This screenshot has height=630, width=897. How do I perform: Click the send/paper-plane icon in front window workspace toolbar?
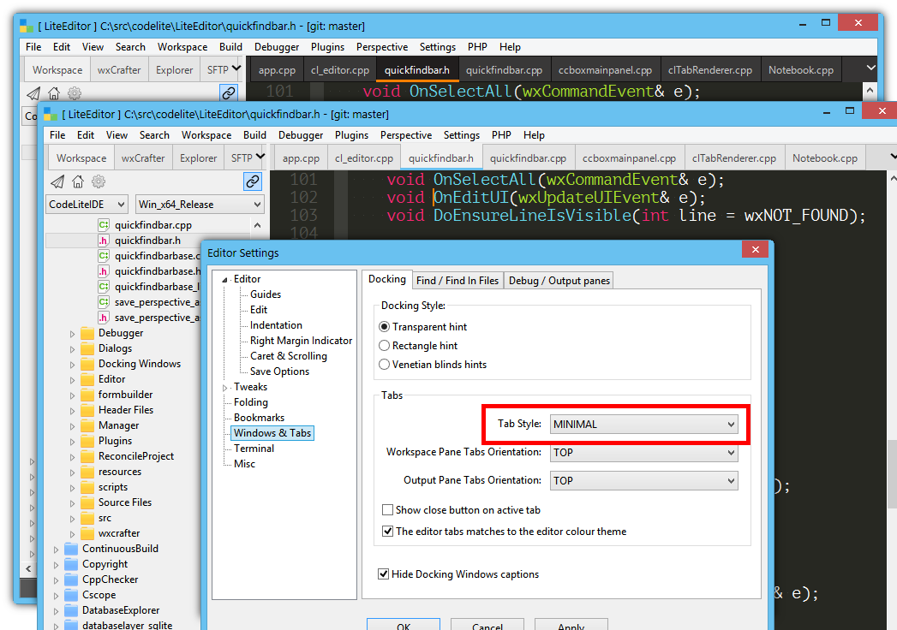(57, 181)
